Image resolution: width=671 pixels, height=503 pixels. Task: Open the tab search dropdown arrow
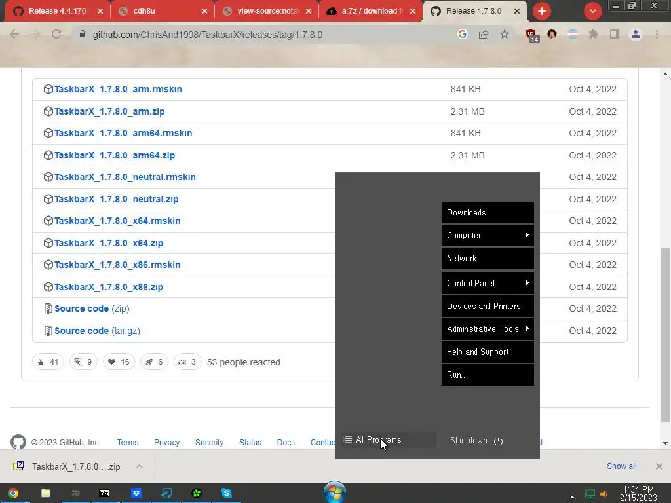[592, 11]
